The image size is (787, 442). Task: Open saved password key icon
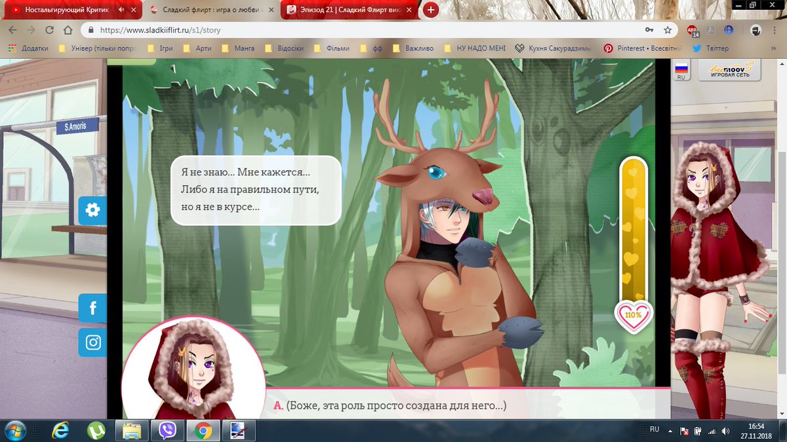click(649, 30)
